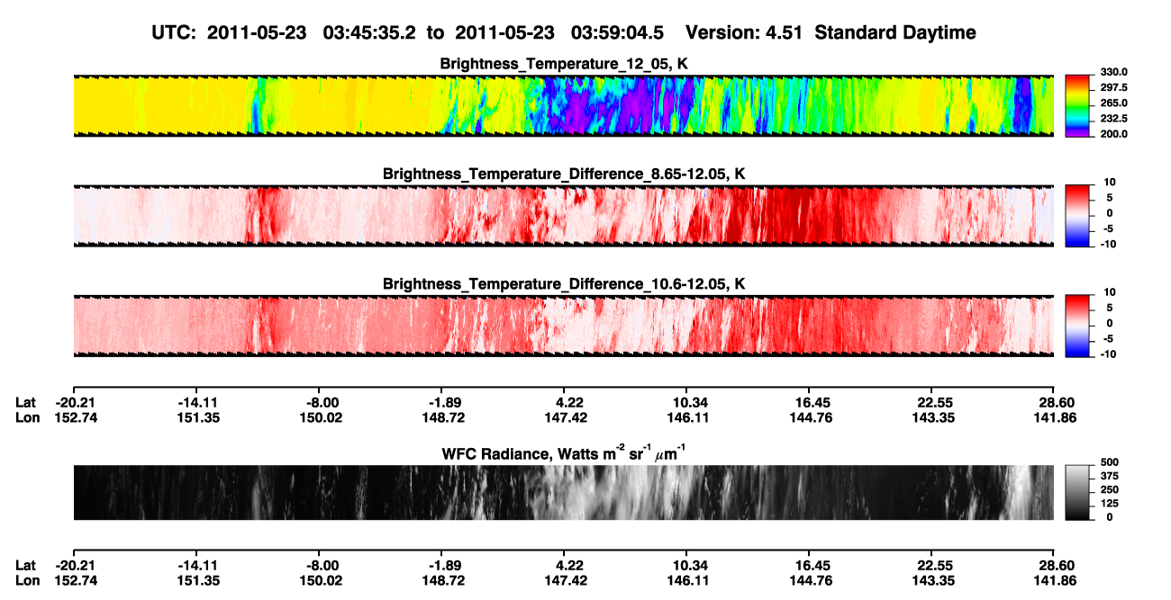Screen dimensions: 1171x600
Task: Click longitude 146.11 on the axis above WFC title
Action: pyautogui.click(x=686, y=417)
